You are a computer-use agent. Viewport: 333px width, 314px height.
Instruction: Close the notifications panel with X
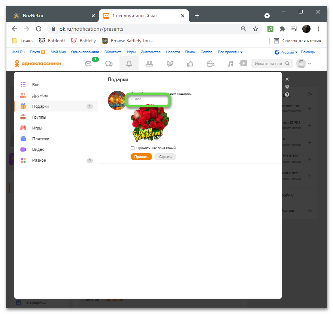pyautogui.click(x=287, y=79)
